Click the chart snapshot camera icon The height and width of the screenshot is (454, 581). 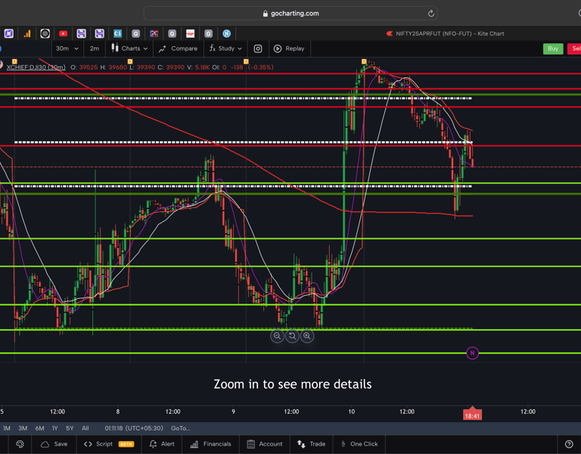pyautogui.click(x=258, y=48)
